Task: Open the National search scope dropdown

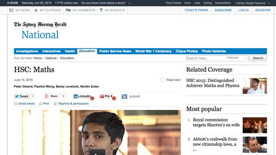Action: 237,58
